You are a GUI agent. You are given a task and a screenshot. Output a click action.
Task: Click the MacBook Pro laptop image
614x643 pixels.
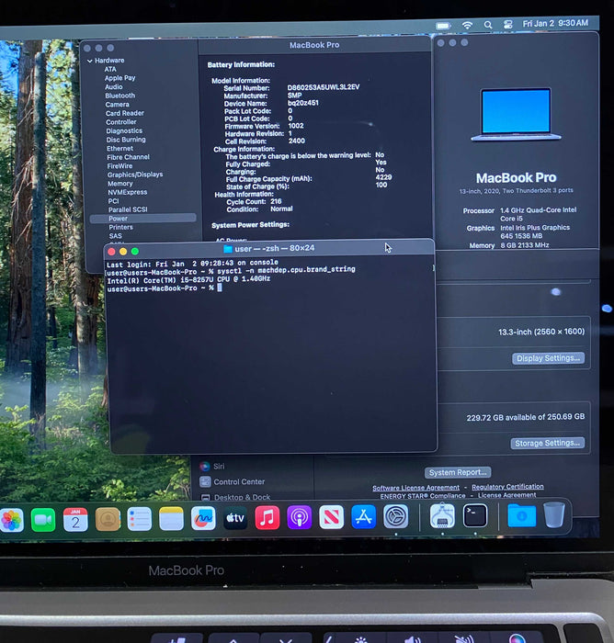tap(516, 115)
